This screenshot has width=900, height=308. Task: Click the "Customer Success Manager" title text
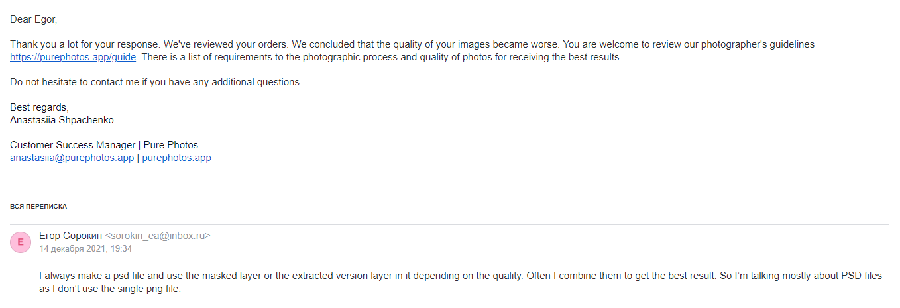click(x=73, y=145)
